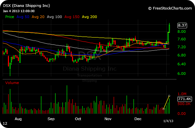This screenshot has width=195, height=128.
Task: Click the Dec month label
Action: coord(138,119)
